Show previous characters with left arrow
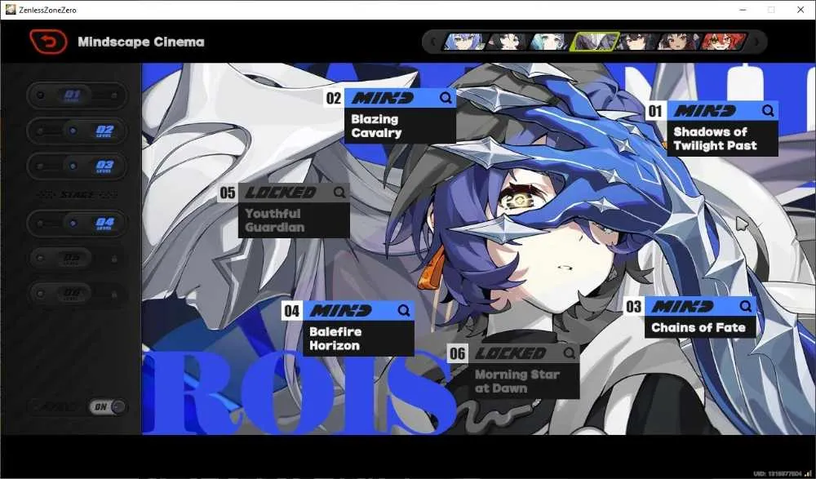Screen dimensions: 816x479 [x=432, y=42]
